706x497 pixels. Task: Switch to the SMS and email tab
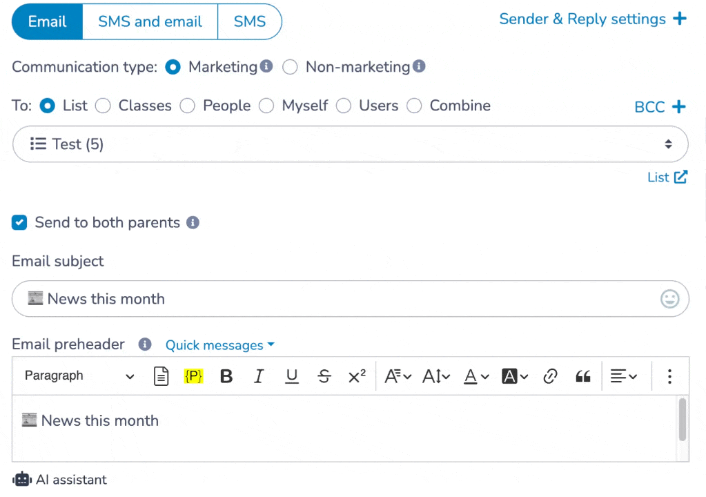tap(150, 21)
